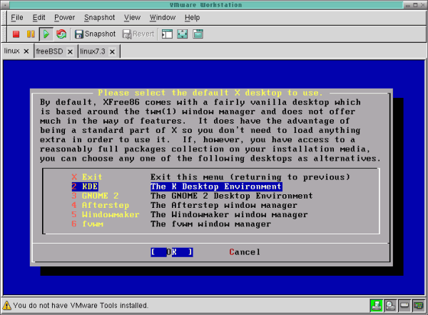
Task: Enter full screen mode icon
Action: 183,34
